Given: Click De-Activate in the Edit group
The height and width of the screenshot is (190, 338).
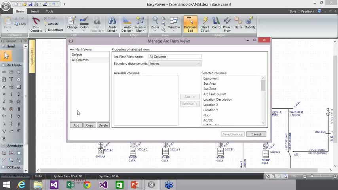Looking at the screenshot, I should pos(54,30).
